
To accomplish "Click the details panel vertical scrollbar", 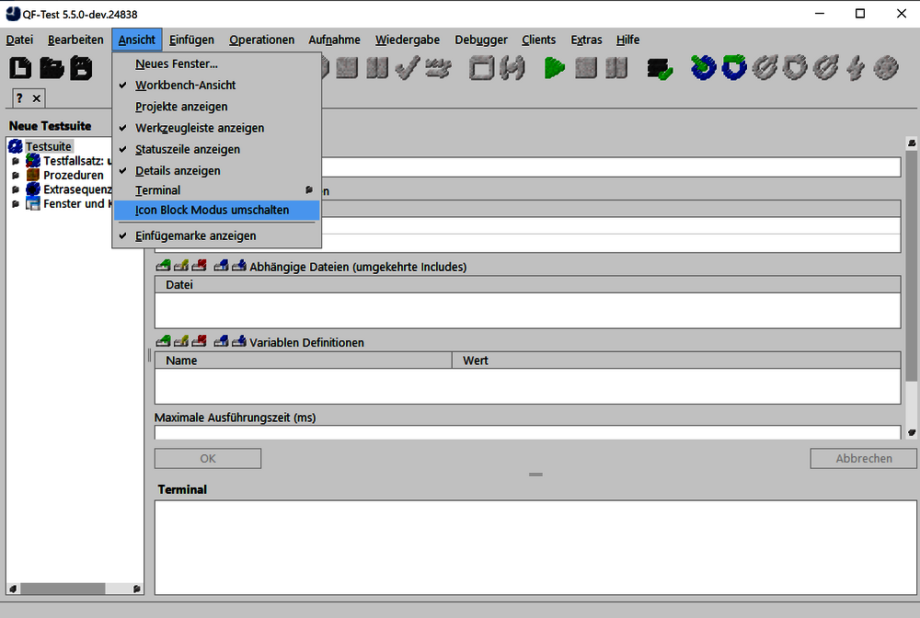I will click(x=912, y=276).
